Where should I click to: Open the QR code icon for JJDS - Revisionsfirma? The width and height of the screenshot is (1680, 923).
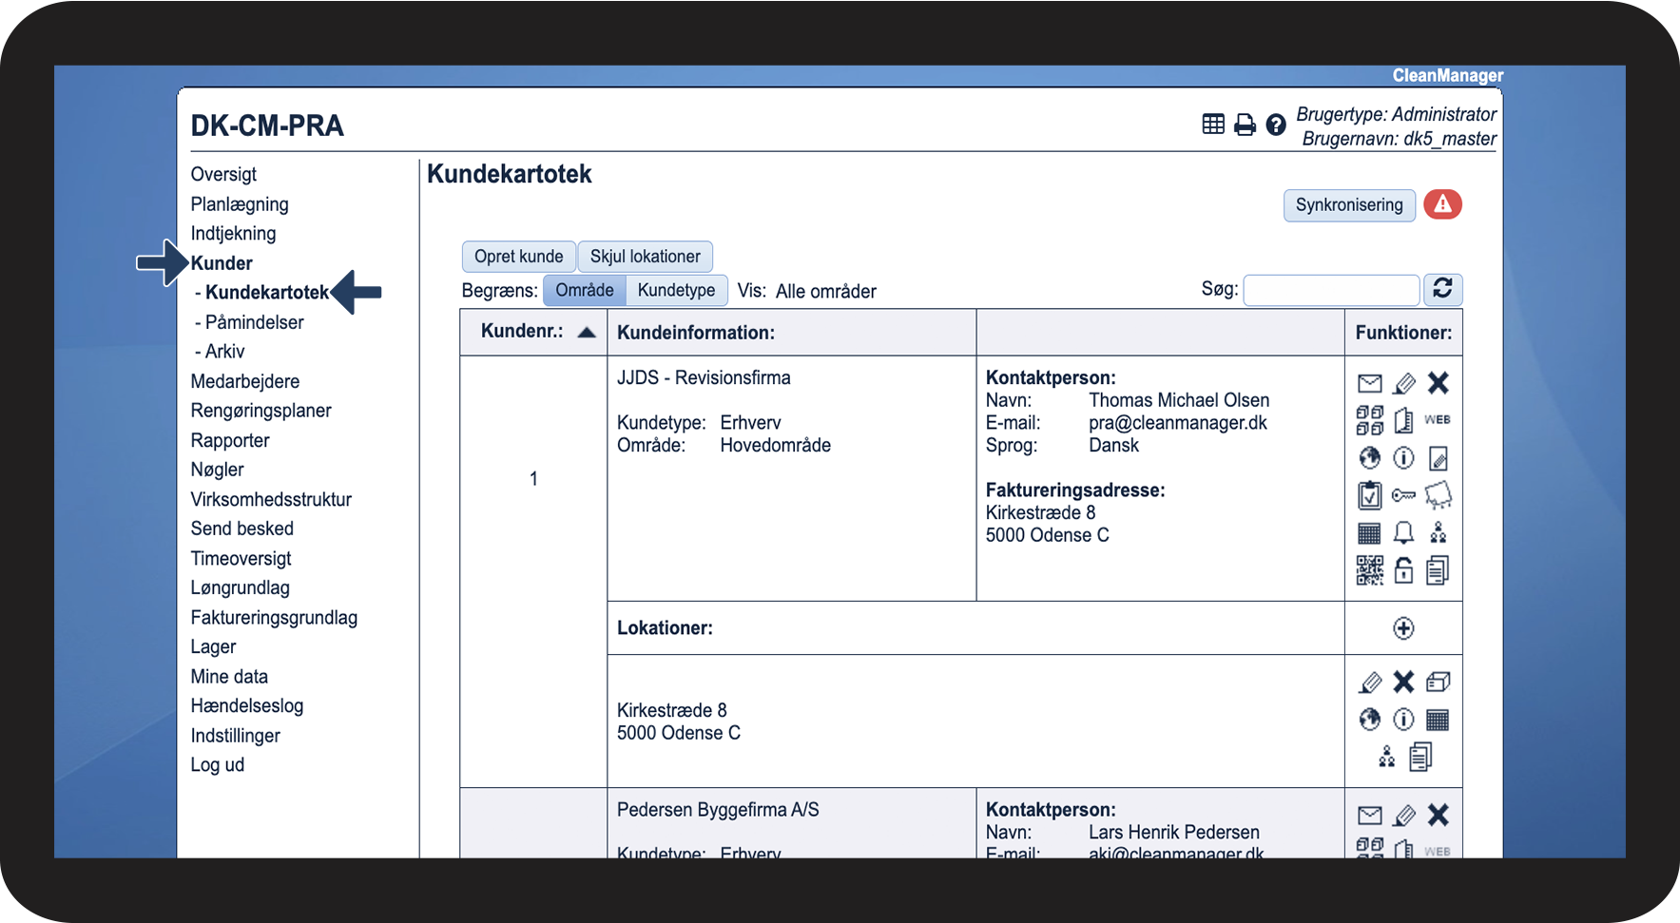(1369, 570)
